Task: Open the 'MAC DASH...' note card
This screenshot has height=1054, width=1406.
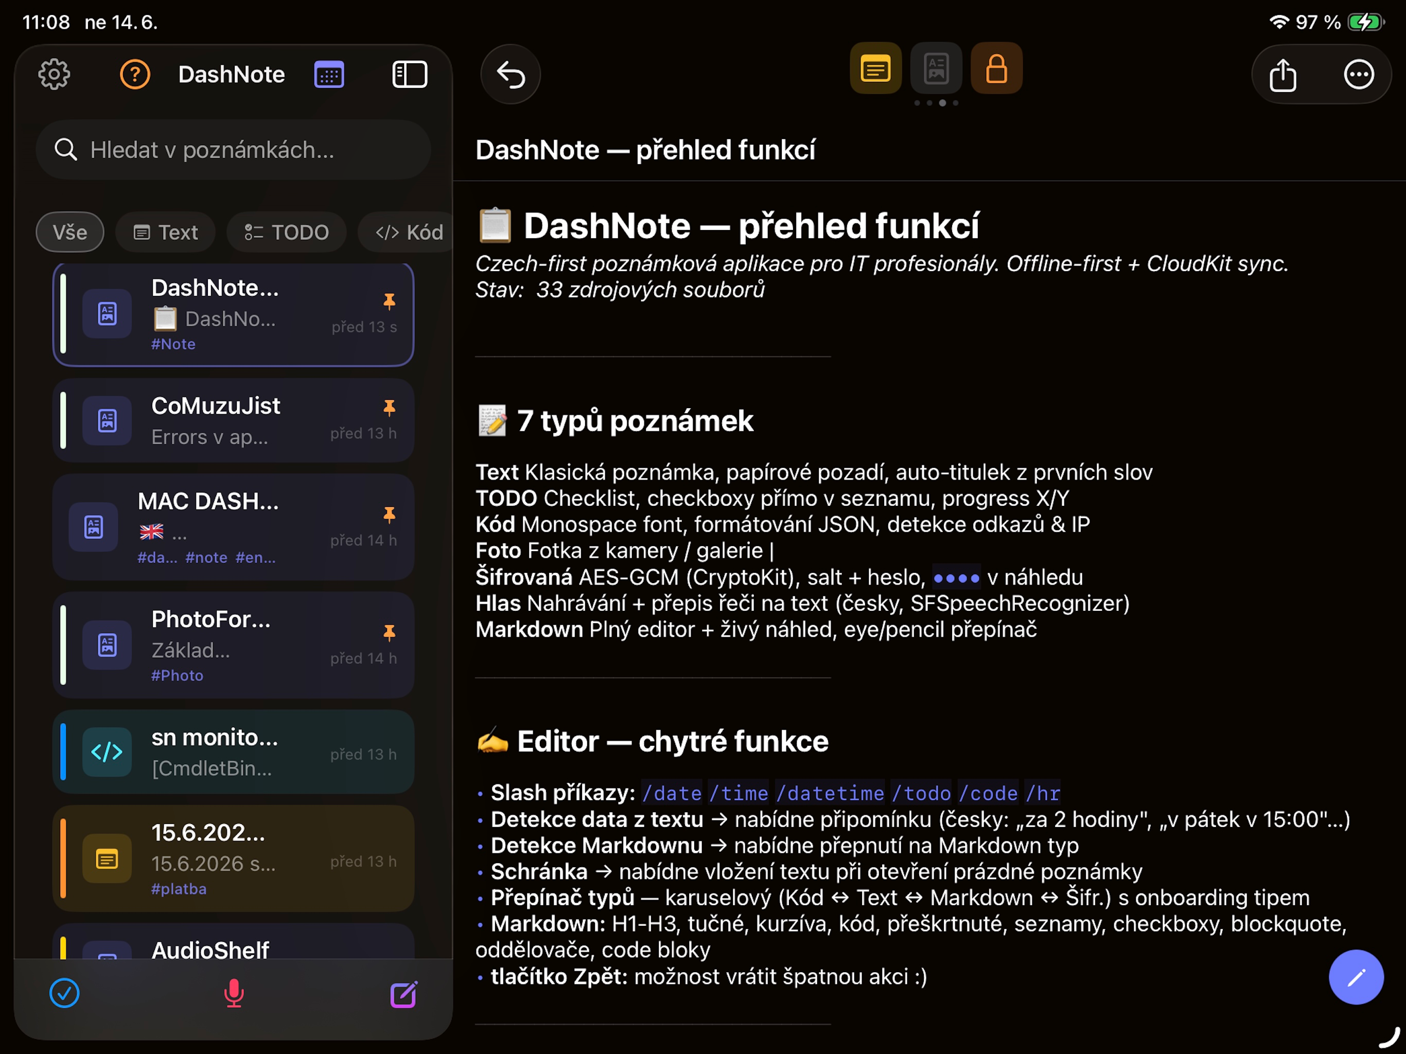Action: [x=233, y=527]
